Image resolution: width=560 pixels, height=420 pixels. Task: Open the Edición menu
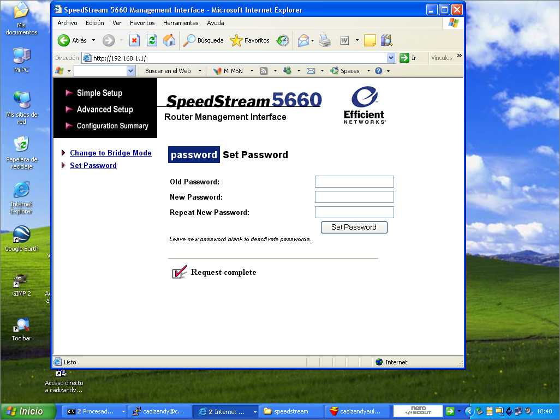(x=94, y=23)
